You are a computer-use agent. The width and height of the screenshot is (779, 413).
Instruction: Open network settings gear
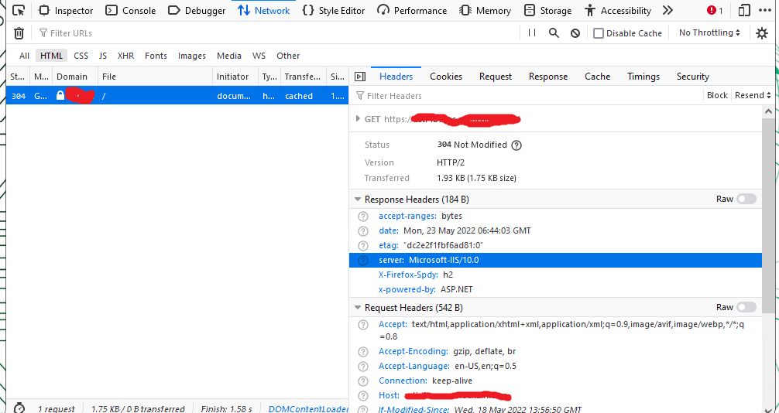pos(762,33)
